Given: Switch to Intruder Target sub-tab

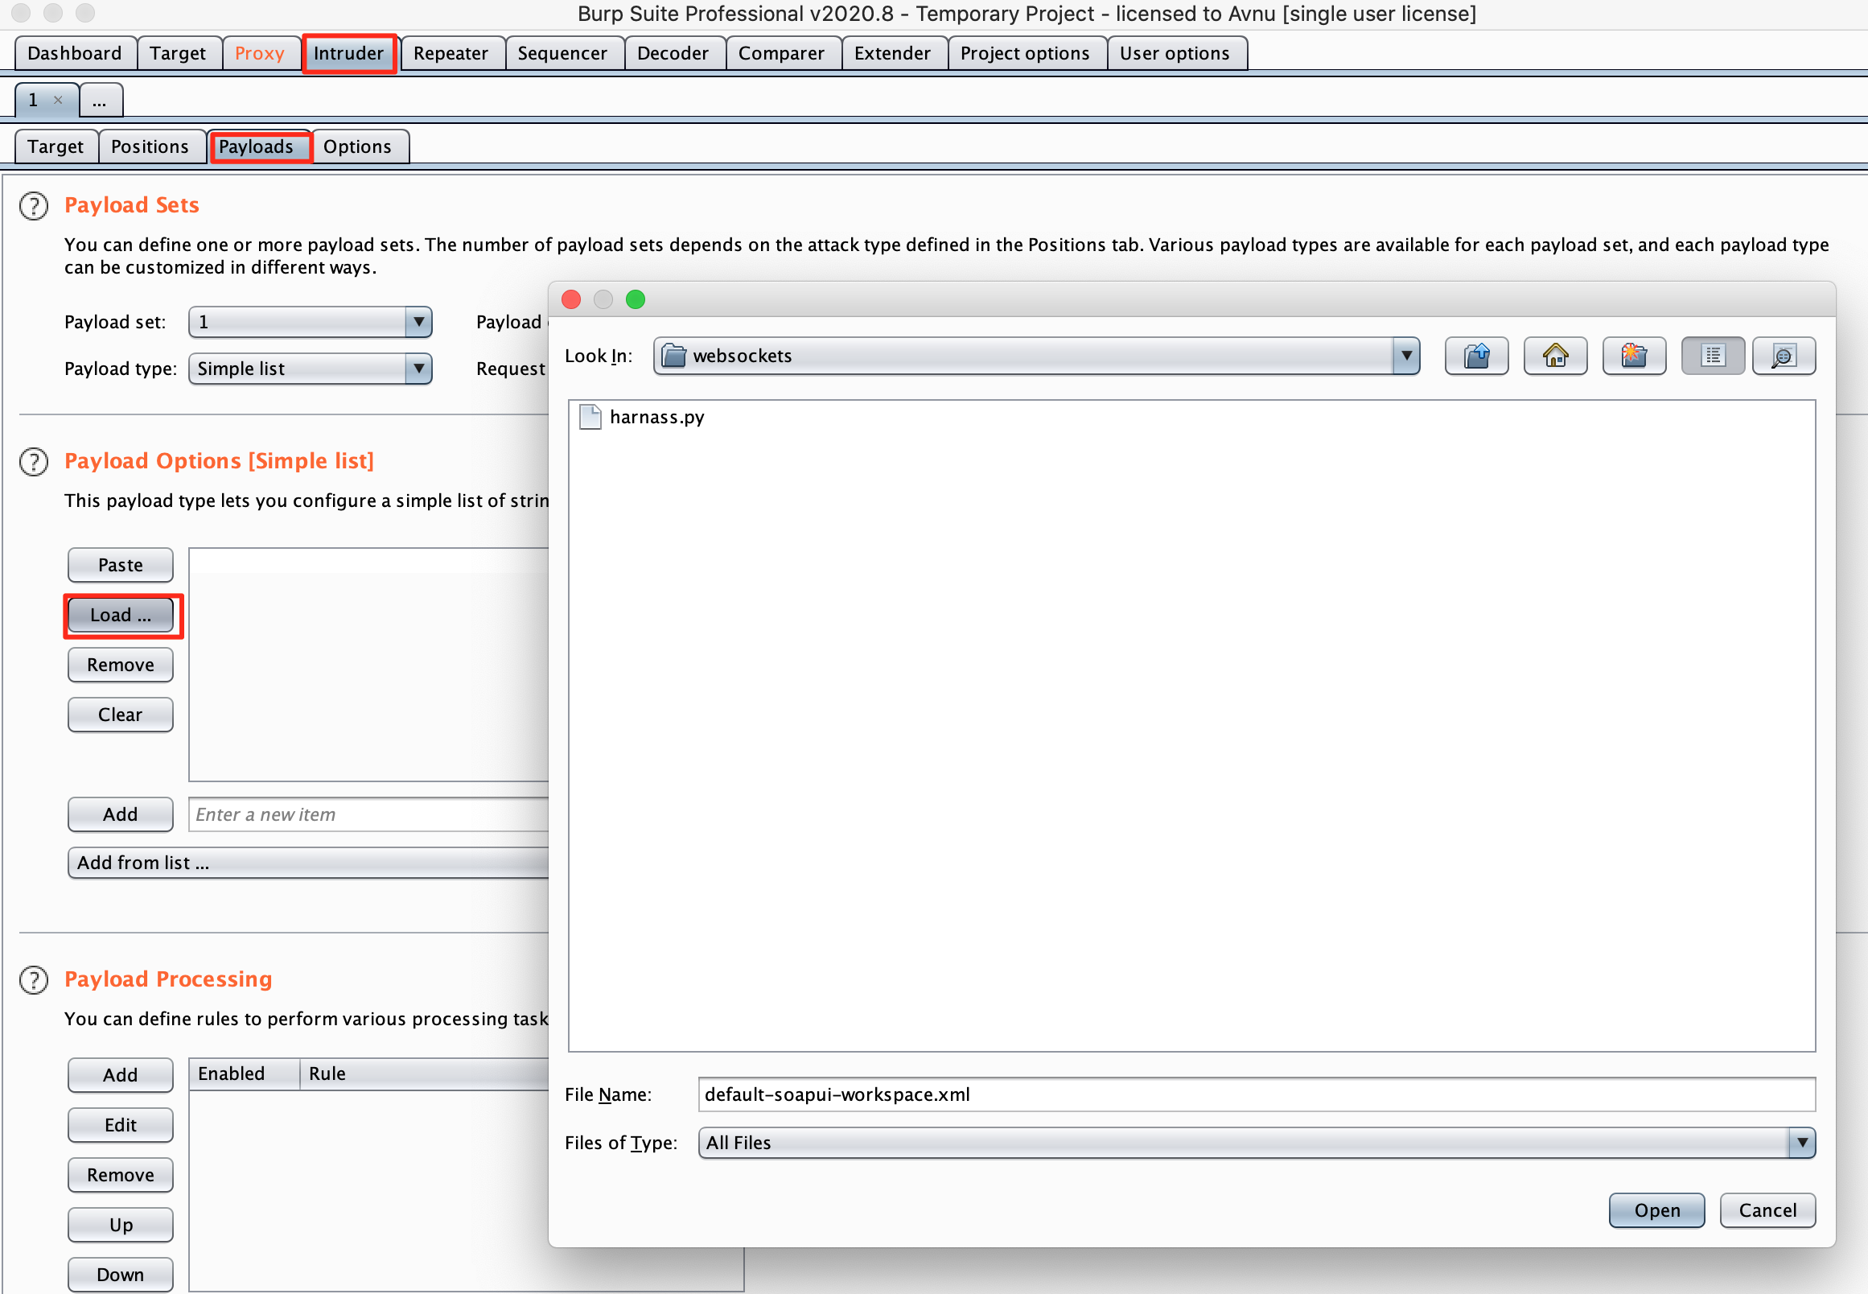Looking at the screenshot, I should (x=56, y=146).
